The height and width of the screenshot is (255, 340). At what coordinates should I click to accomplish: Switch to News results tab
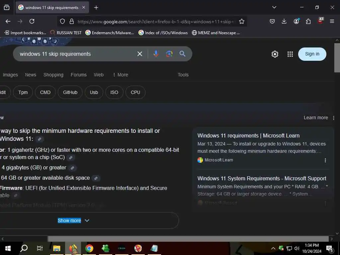(x=31, y=75)
